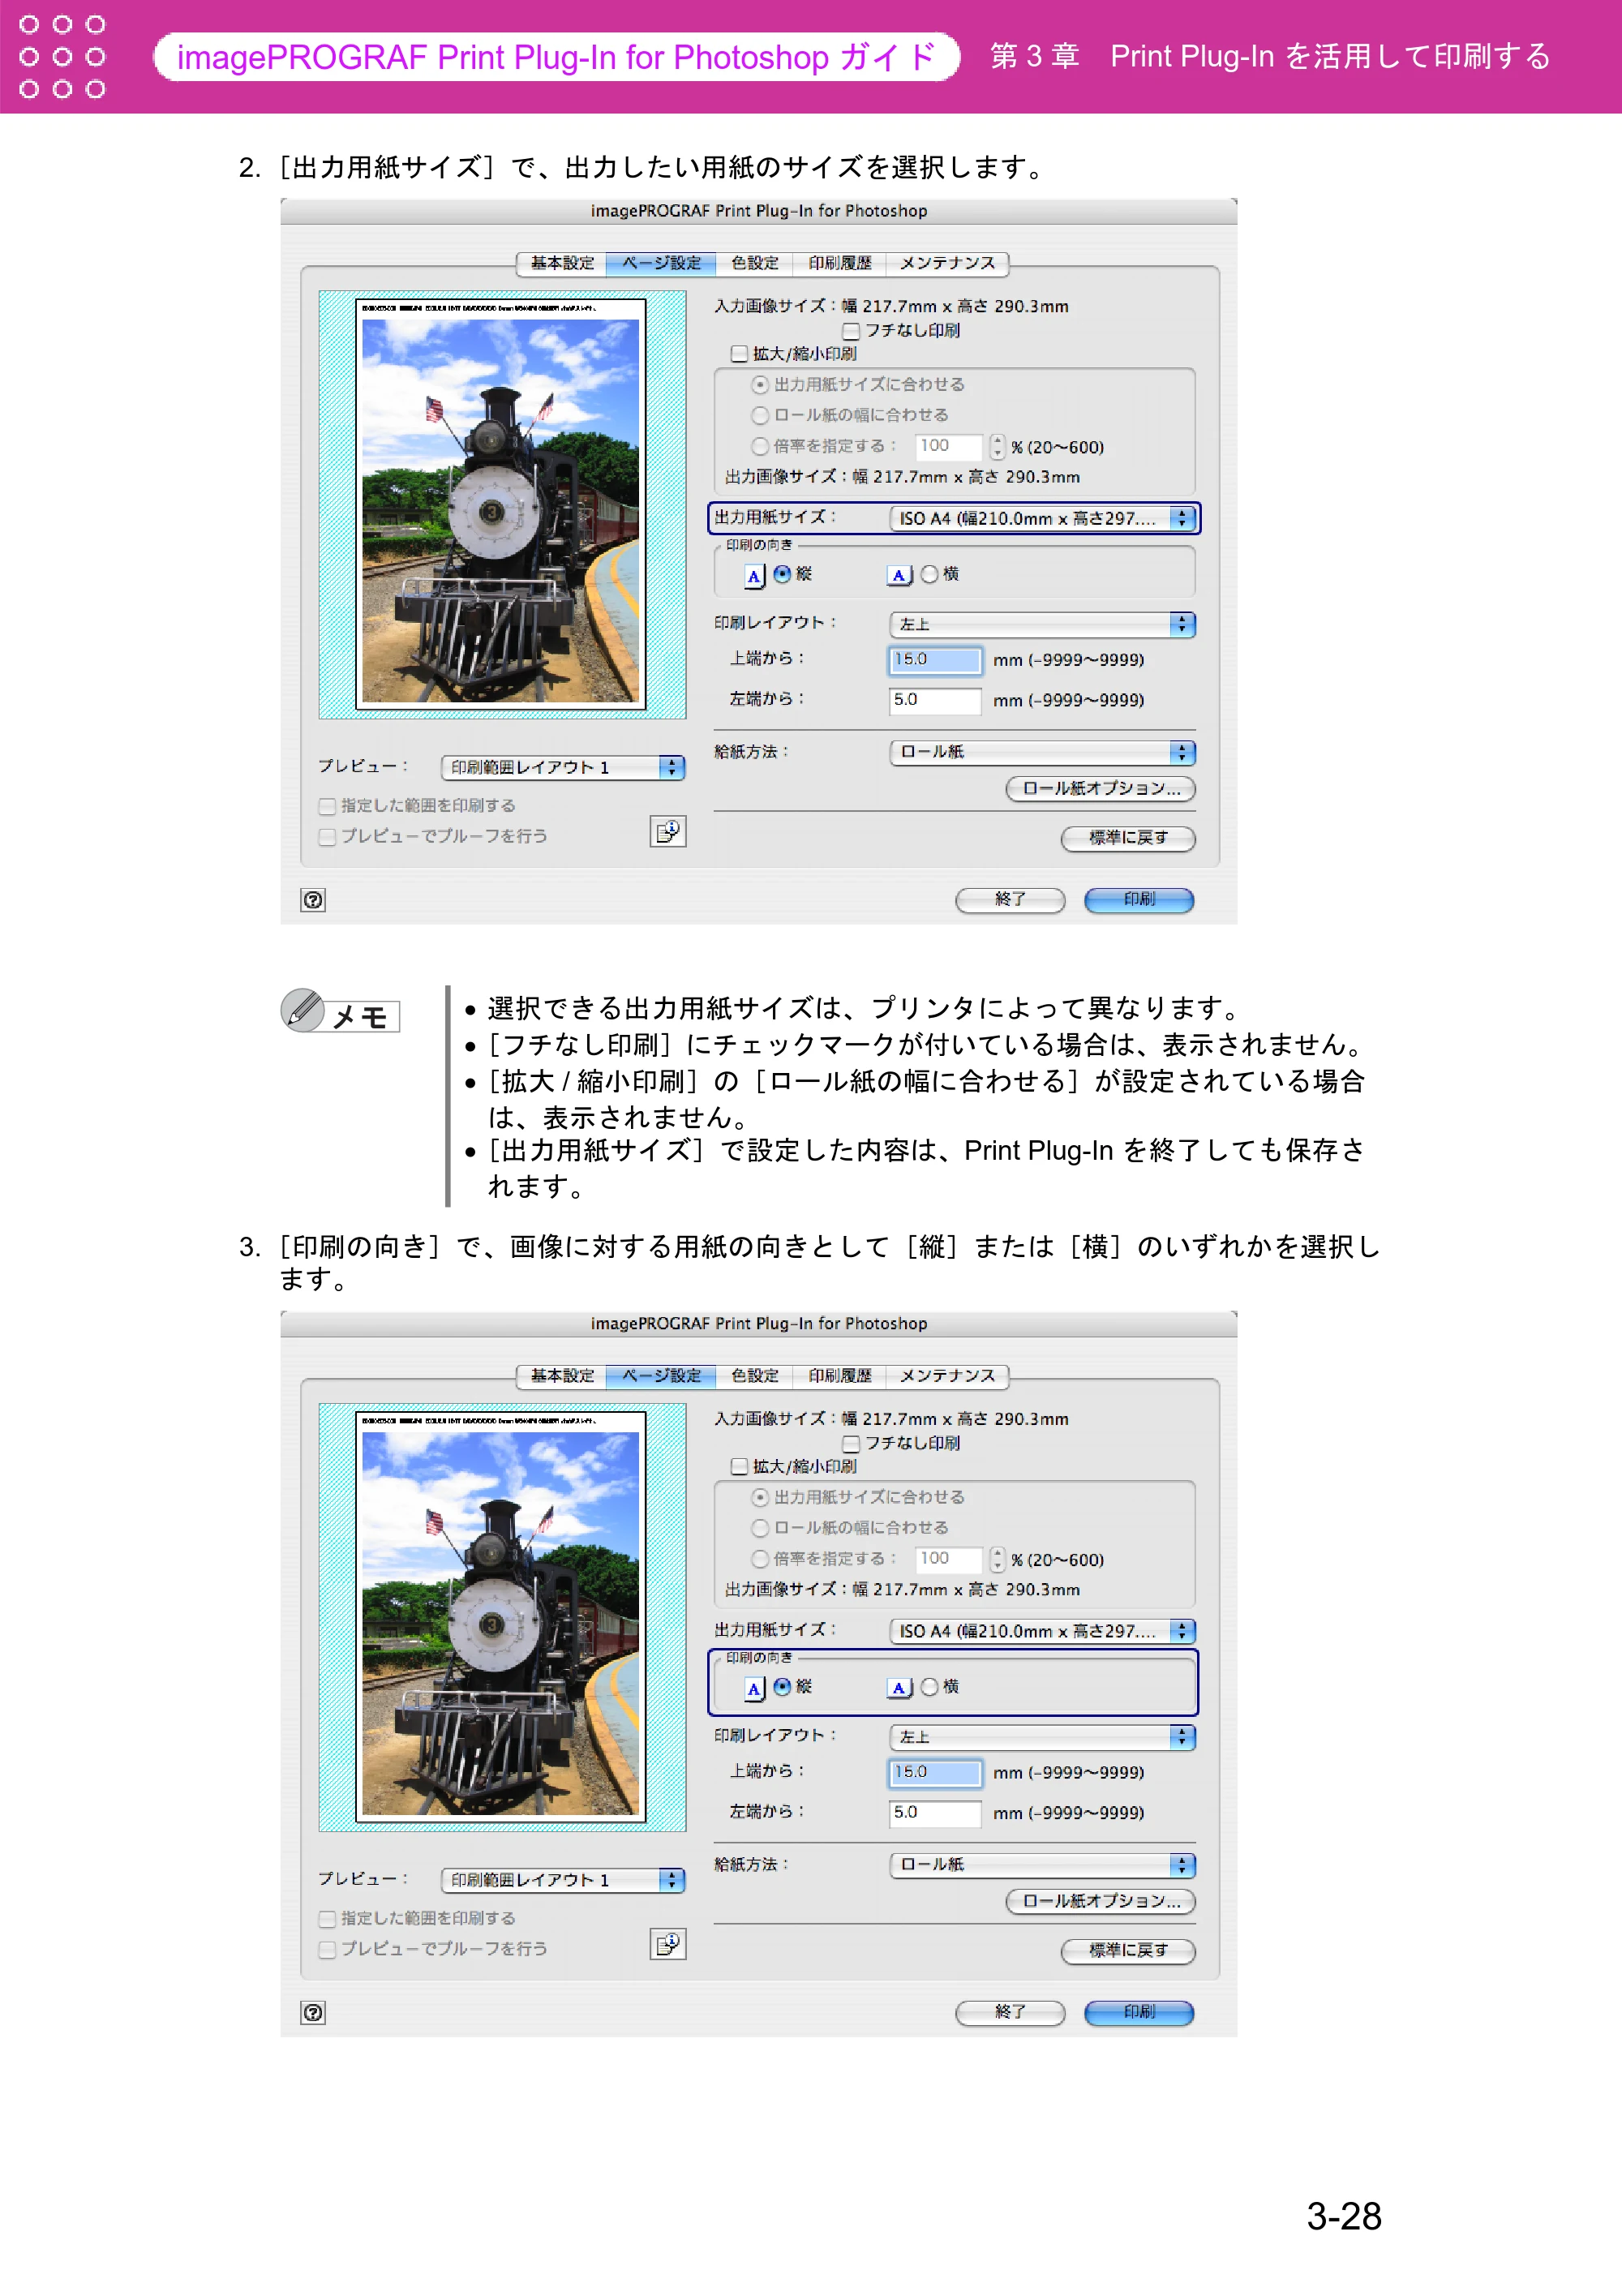Click 標準に戻す button in lower dialog
Image resolution: width=1622 pixels, height=2296 pixels.
pyautogui.click(x=1128, y=1951)
